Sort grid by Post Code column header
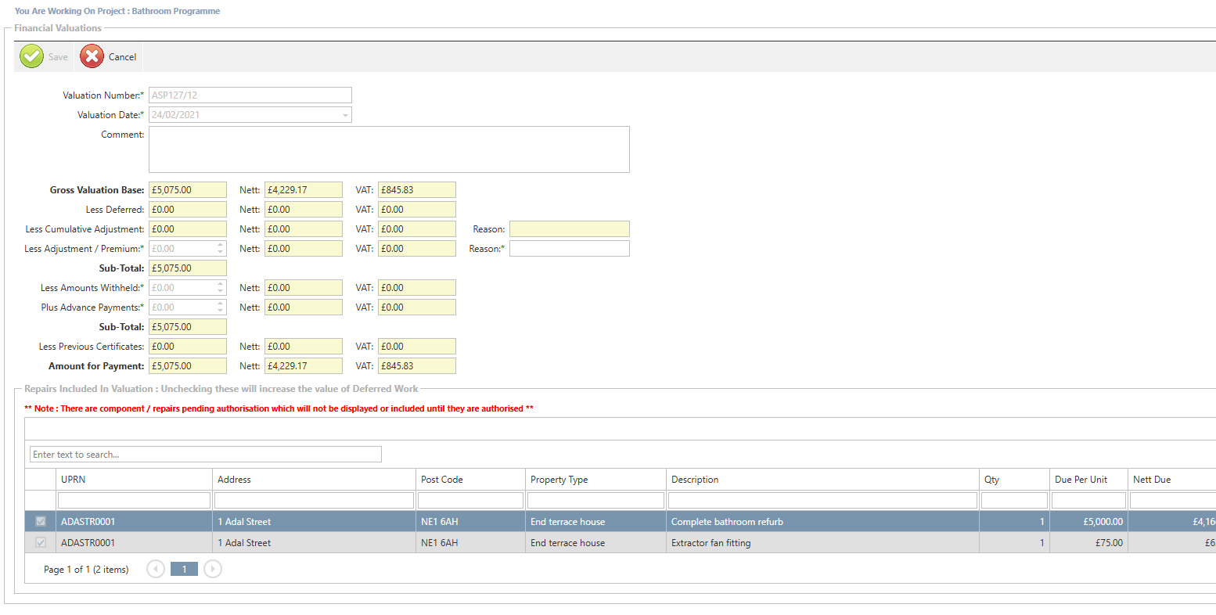The height and width of the screenshot is (615, 1216). 442,480
